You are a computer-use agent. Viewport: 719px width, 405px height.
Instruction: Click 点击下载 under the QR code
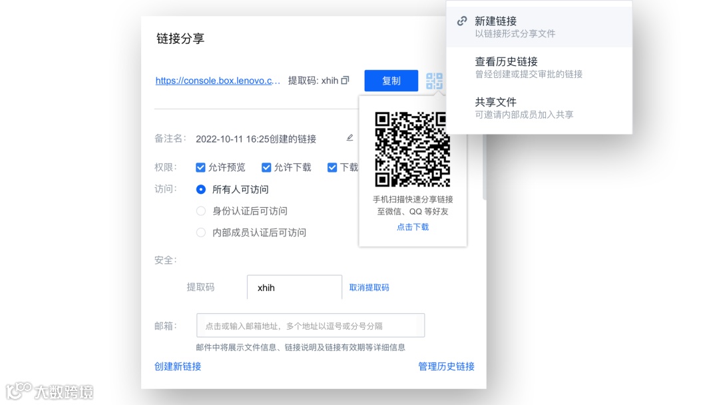[x=413, y=227]
